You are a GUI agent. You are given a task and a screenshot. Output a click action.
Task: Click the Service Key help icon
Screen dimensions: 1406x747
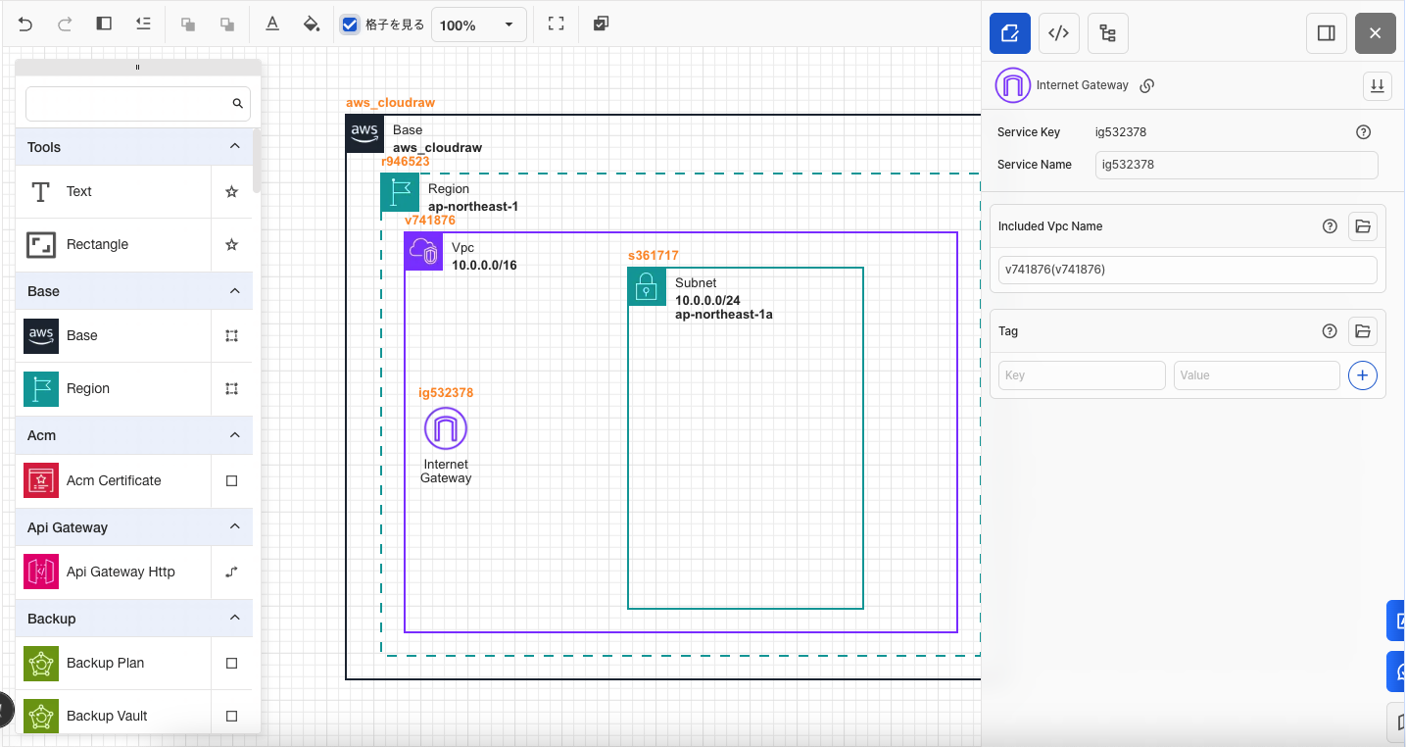pyautogui.click(x=1363, y=132)
